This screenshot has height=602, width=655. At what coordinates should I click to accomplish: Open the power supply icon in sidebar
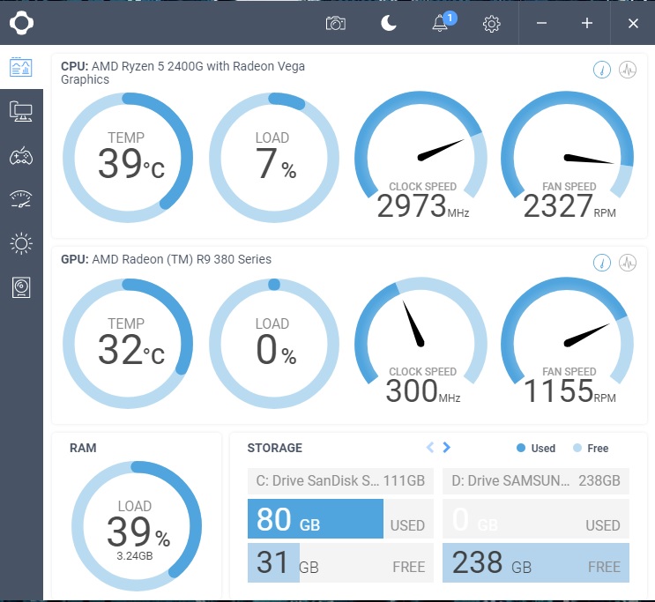click(x=21, y=287)
